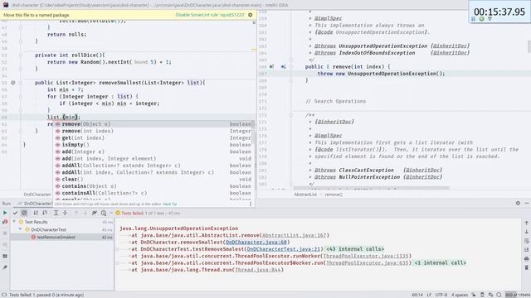Viewport: 531px width, 298px height.
Task: Toggle scroll to end of console
Action: point(526,250)
